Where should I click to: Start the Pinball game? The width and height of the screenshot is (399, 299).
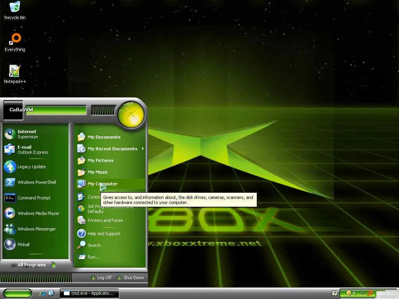[x=35, y=244]
